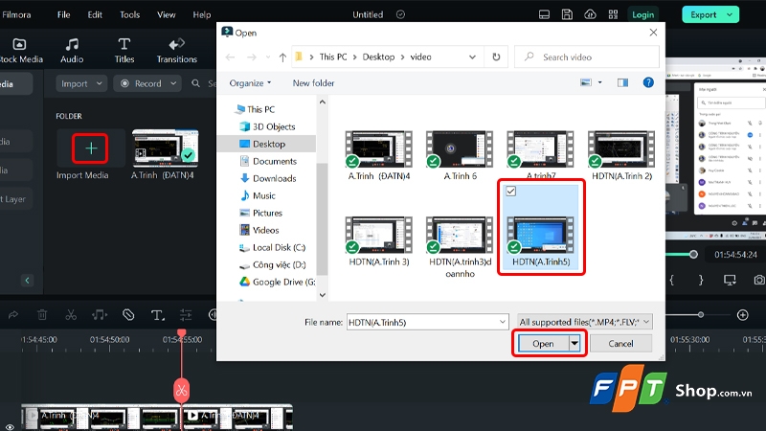This screenshot has width=766, height=431.
Task: Click the Open button
Action: coord(543,344)
